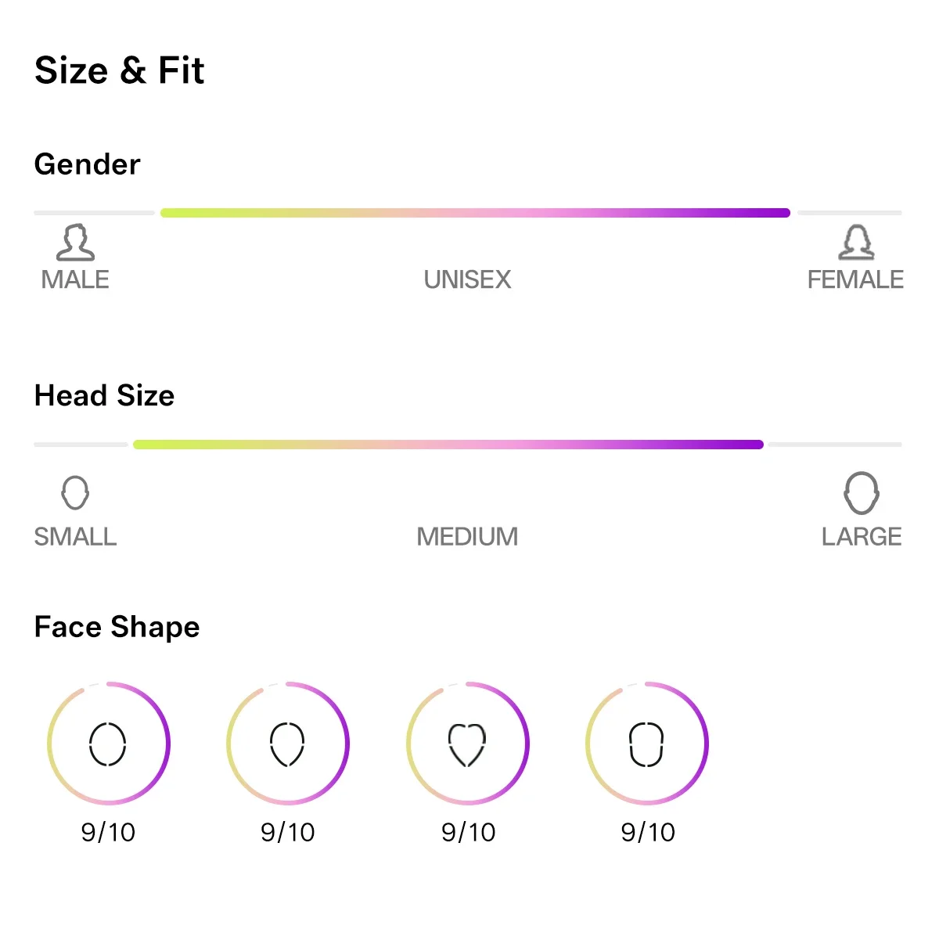
Task: Click the male silhouette icon
Action: pos(75,243)
